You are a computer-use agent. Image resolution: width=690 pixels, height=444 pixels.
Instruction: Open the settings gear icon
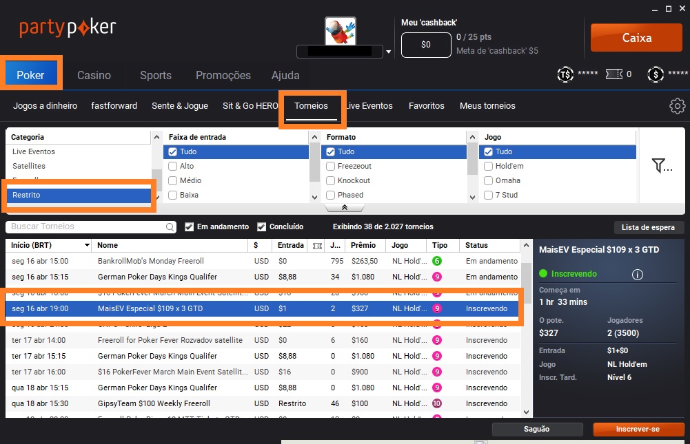pyautogui.click(x=677, y=106)
